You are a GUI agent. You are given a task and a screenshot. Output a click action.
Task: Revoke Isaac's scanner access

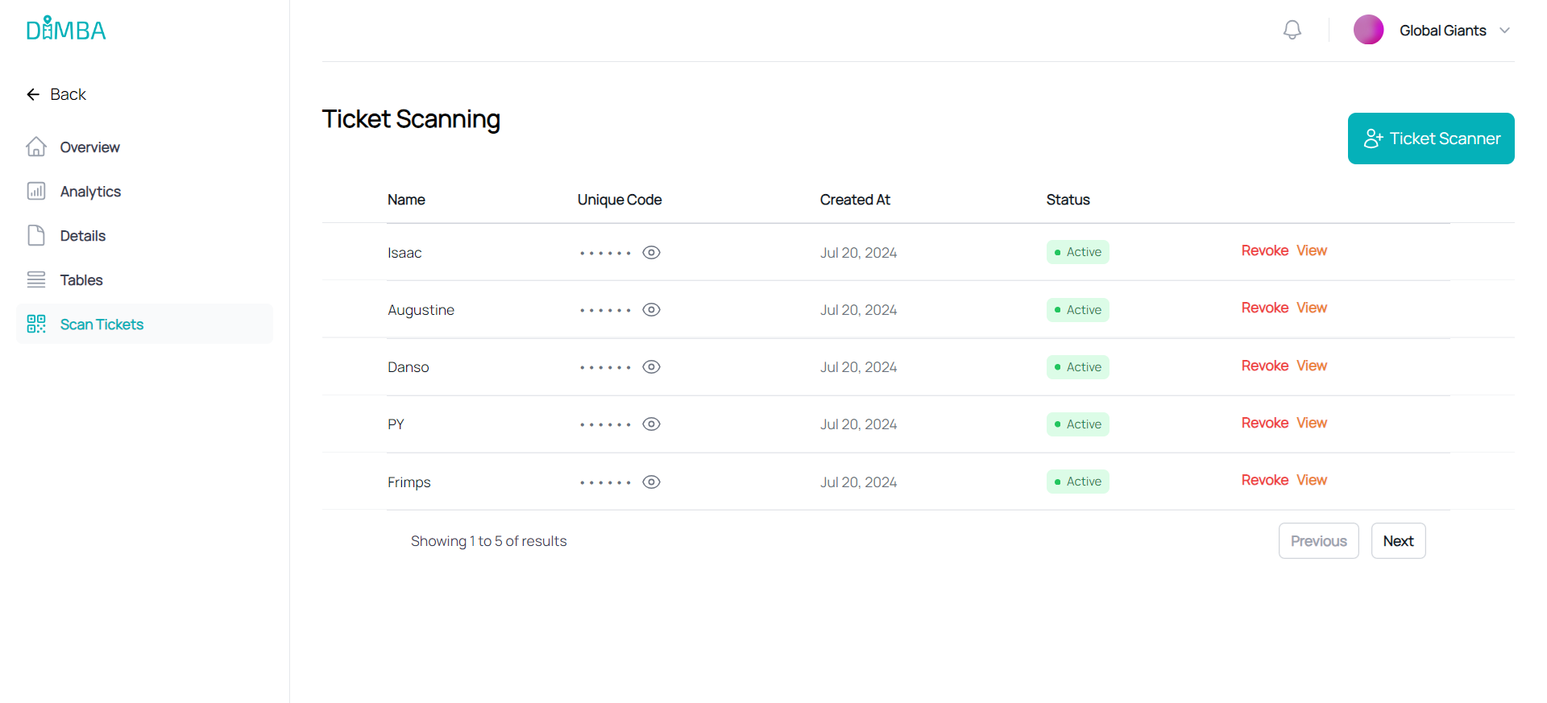click(x=1264, y=250)
